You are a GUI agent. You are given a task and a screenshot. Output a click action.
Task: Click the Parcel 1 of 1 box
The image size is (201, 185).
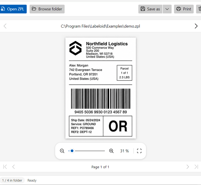tap(124, 73)
